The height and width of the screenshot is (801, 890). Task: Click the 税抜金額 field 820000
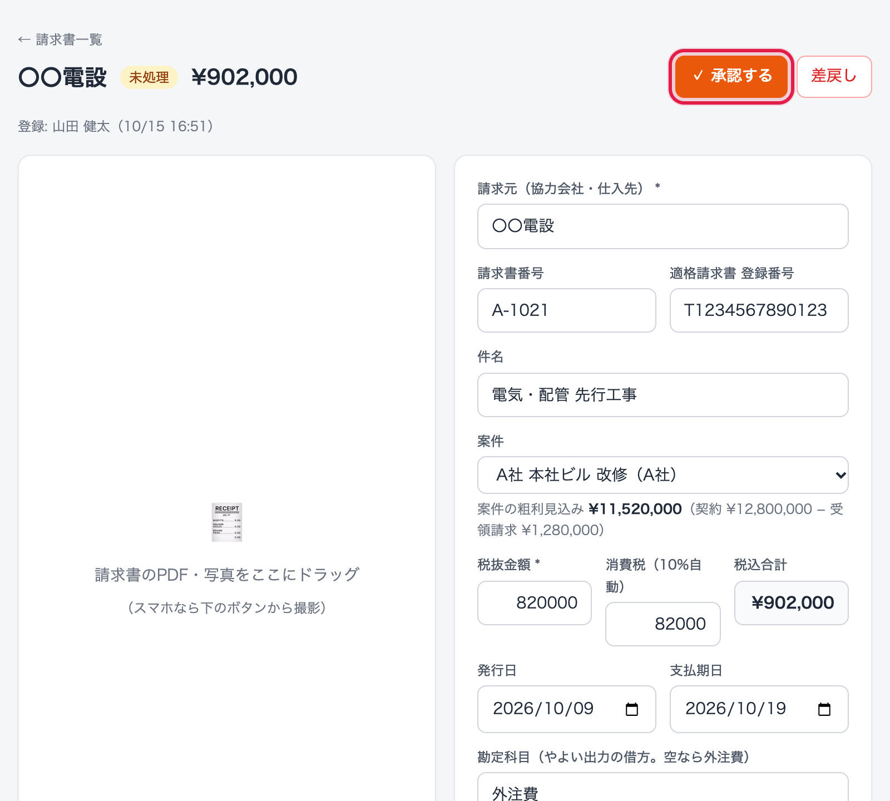point(534,603)
